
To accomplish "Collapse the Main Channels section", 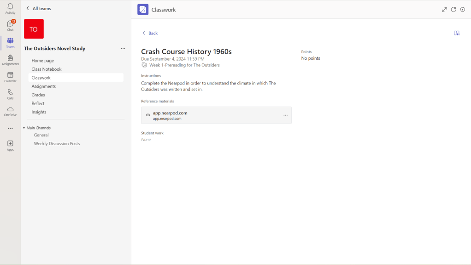I will [24, 128].
